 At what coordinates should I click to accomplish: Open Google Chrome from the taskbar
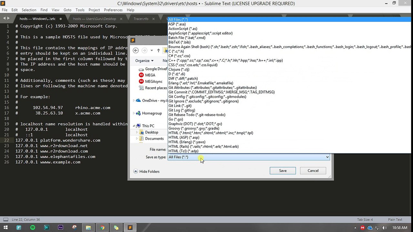[x=102, y=227]
